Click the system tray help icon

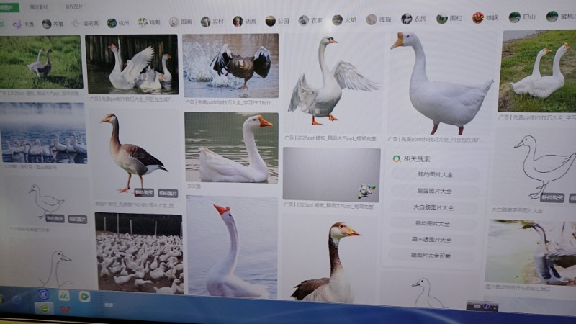[x=487, y=306]
